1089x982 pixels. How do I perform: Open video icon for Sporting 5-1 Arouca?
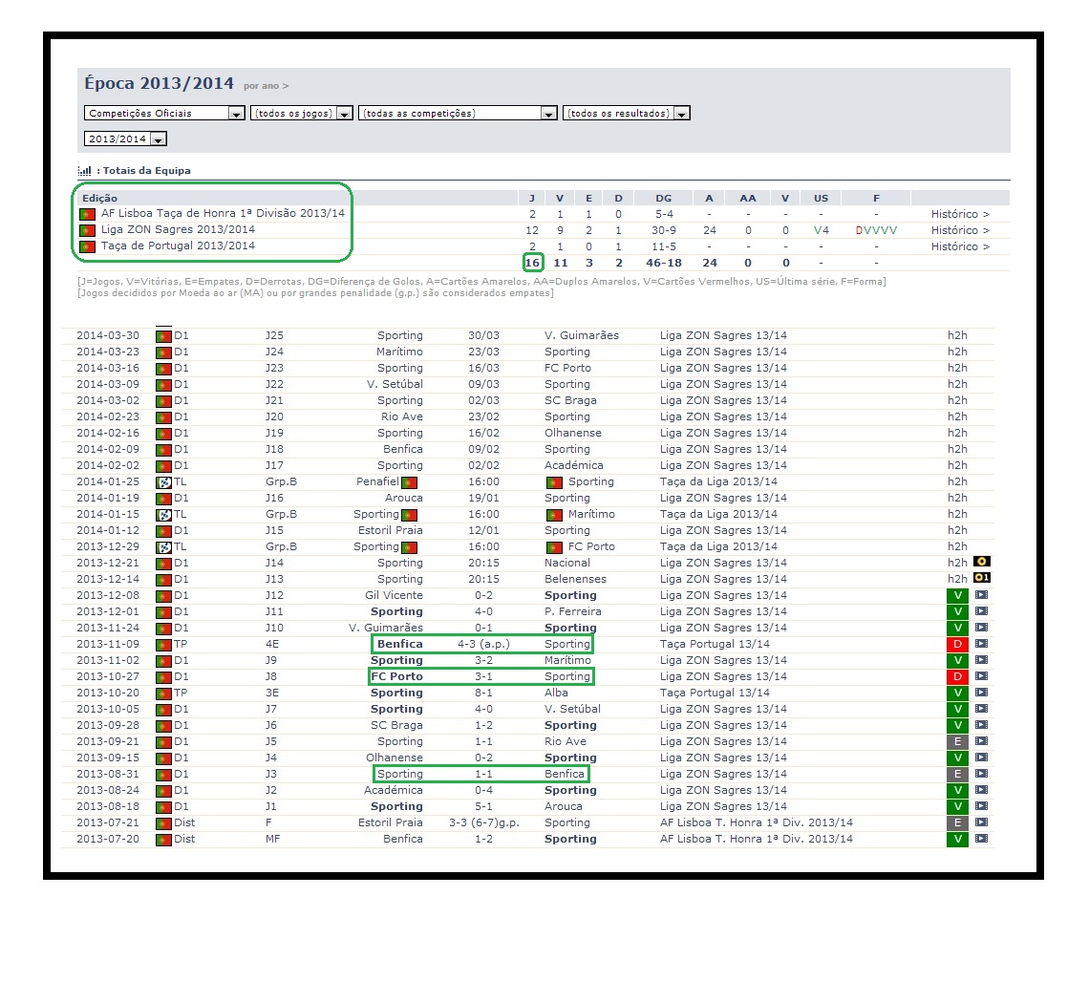(x=981, y=806)
